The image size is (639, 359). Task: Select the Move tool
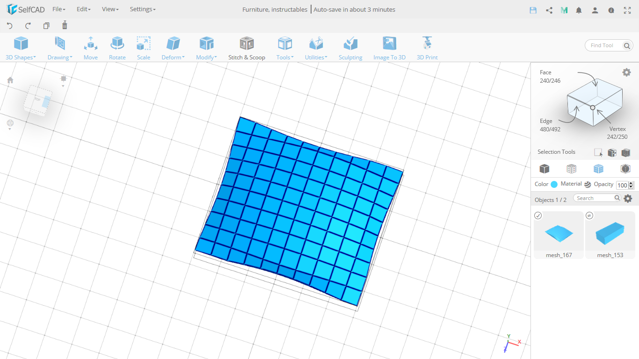point(91,48)
